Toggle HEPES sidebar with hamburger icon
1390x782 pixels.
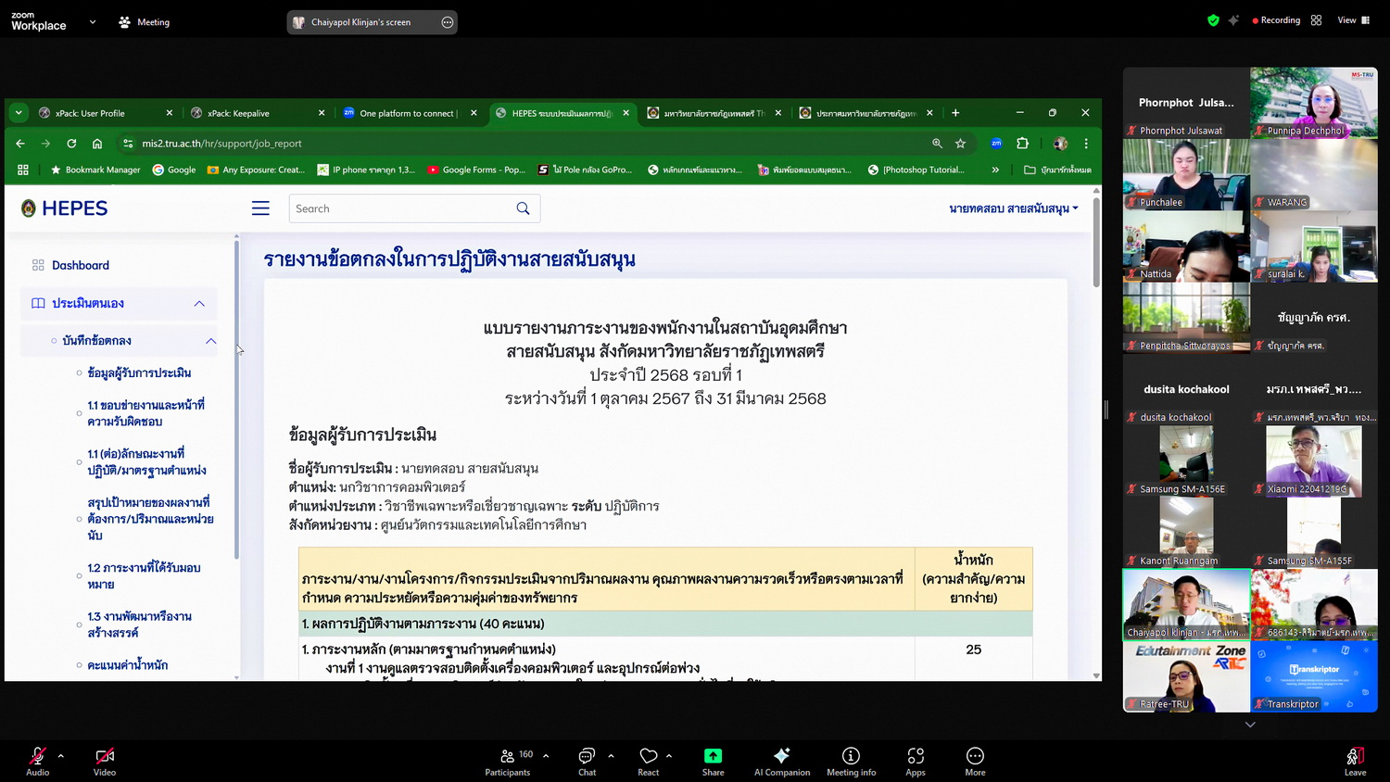tap(260, 208)
